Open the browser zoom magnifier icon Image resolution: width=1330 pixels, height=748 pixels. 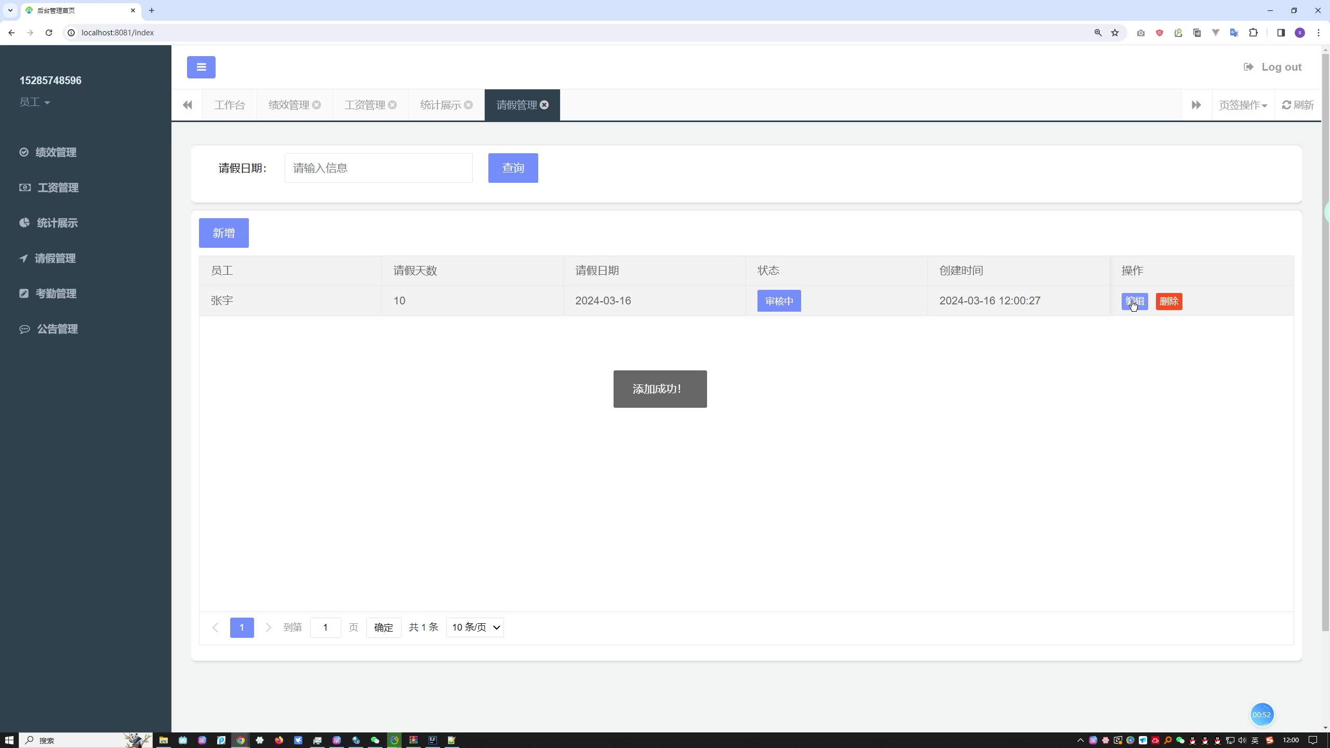[1098, 33]
